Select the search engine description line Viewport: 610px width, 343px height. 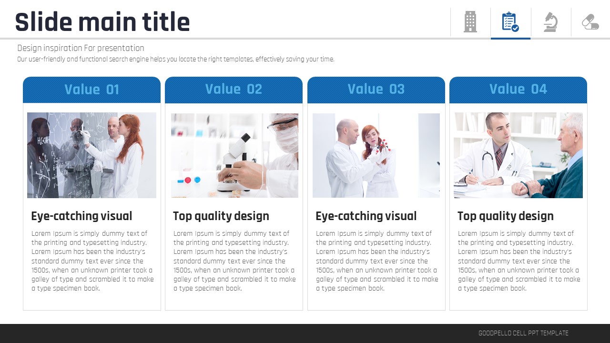pyautogui.click(x=176, y=60)
